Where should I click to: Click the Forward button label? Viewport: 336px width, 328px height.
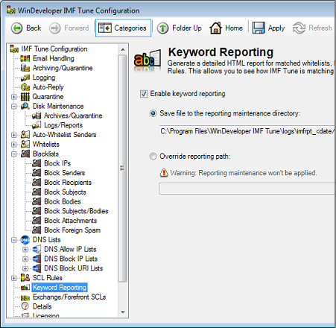pyautogui.click(x=77, y=28)
